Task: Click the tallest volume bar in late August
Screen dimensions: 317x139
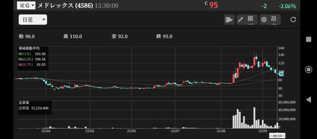Action: click(x=254, y=118)
